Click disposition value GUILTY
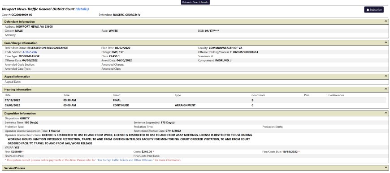 pyautogui.click(x=25, y=118)
